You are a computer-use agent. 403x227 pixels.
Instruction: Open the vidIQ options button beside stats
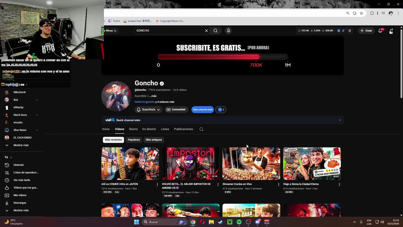tap(221, 109)
